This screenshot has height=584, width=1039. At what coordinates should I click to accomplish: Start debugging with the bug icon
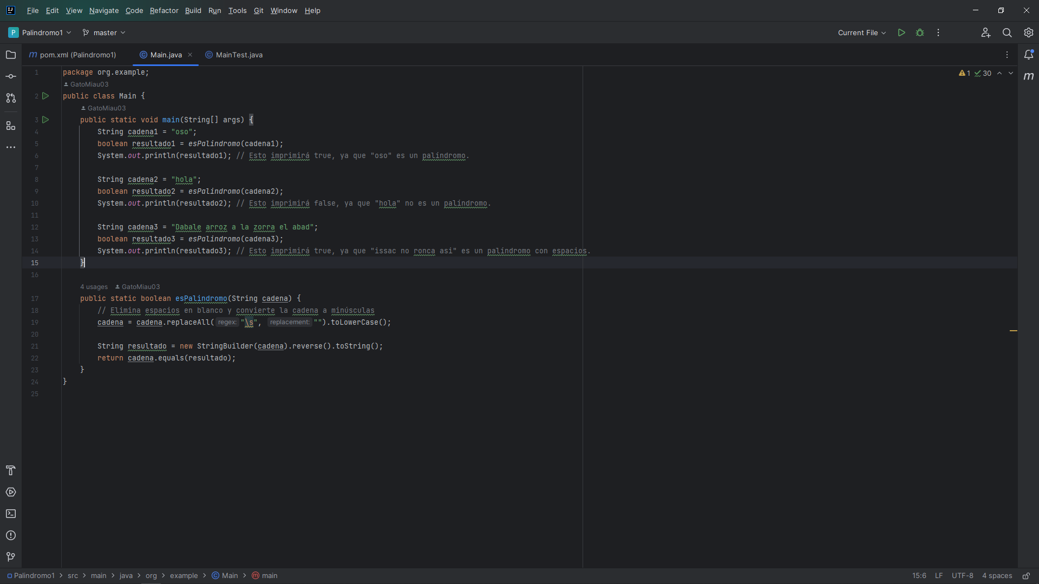coord(920,32)
